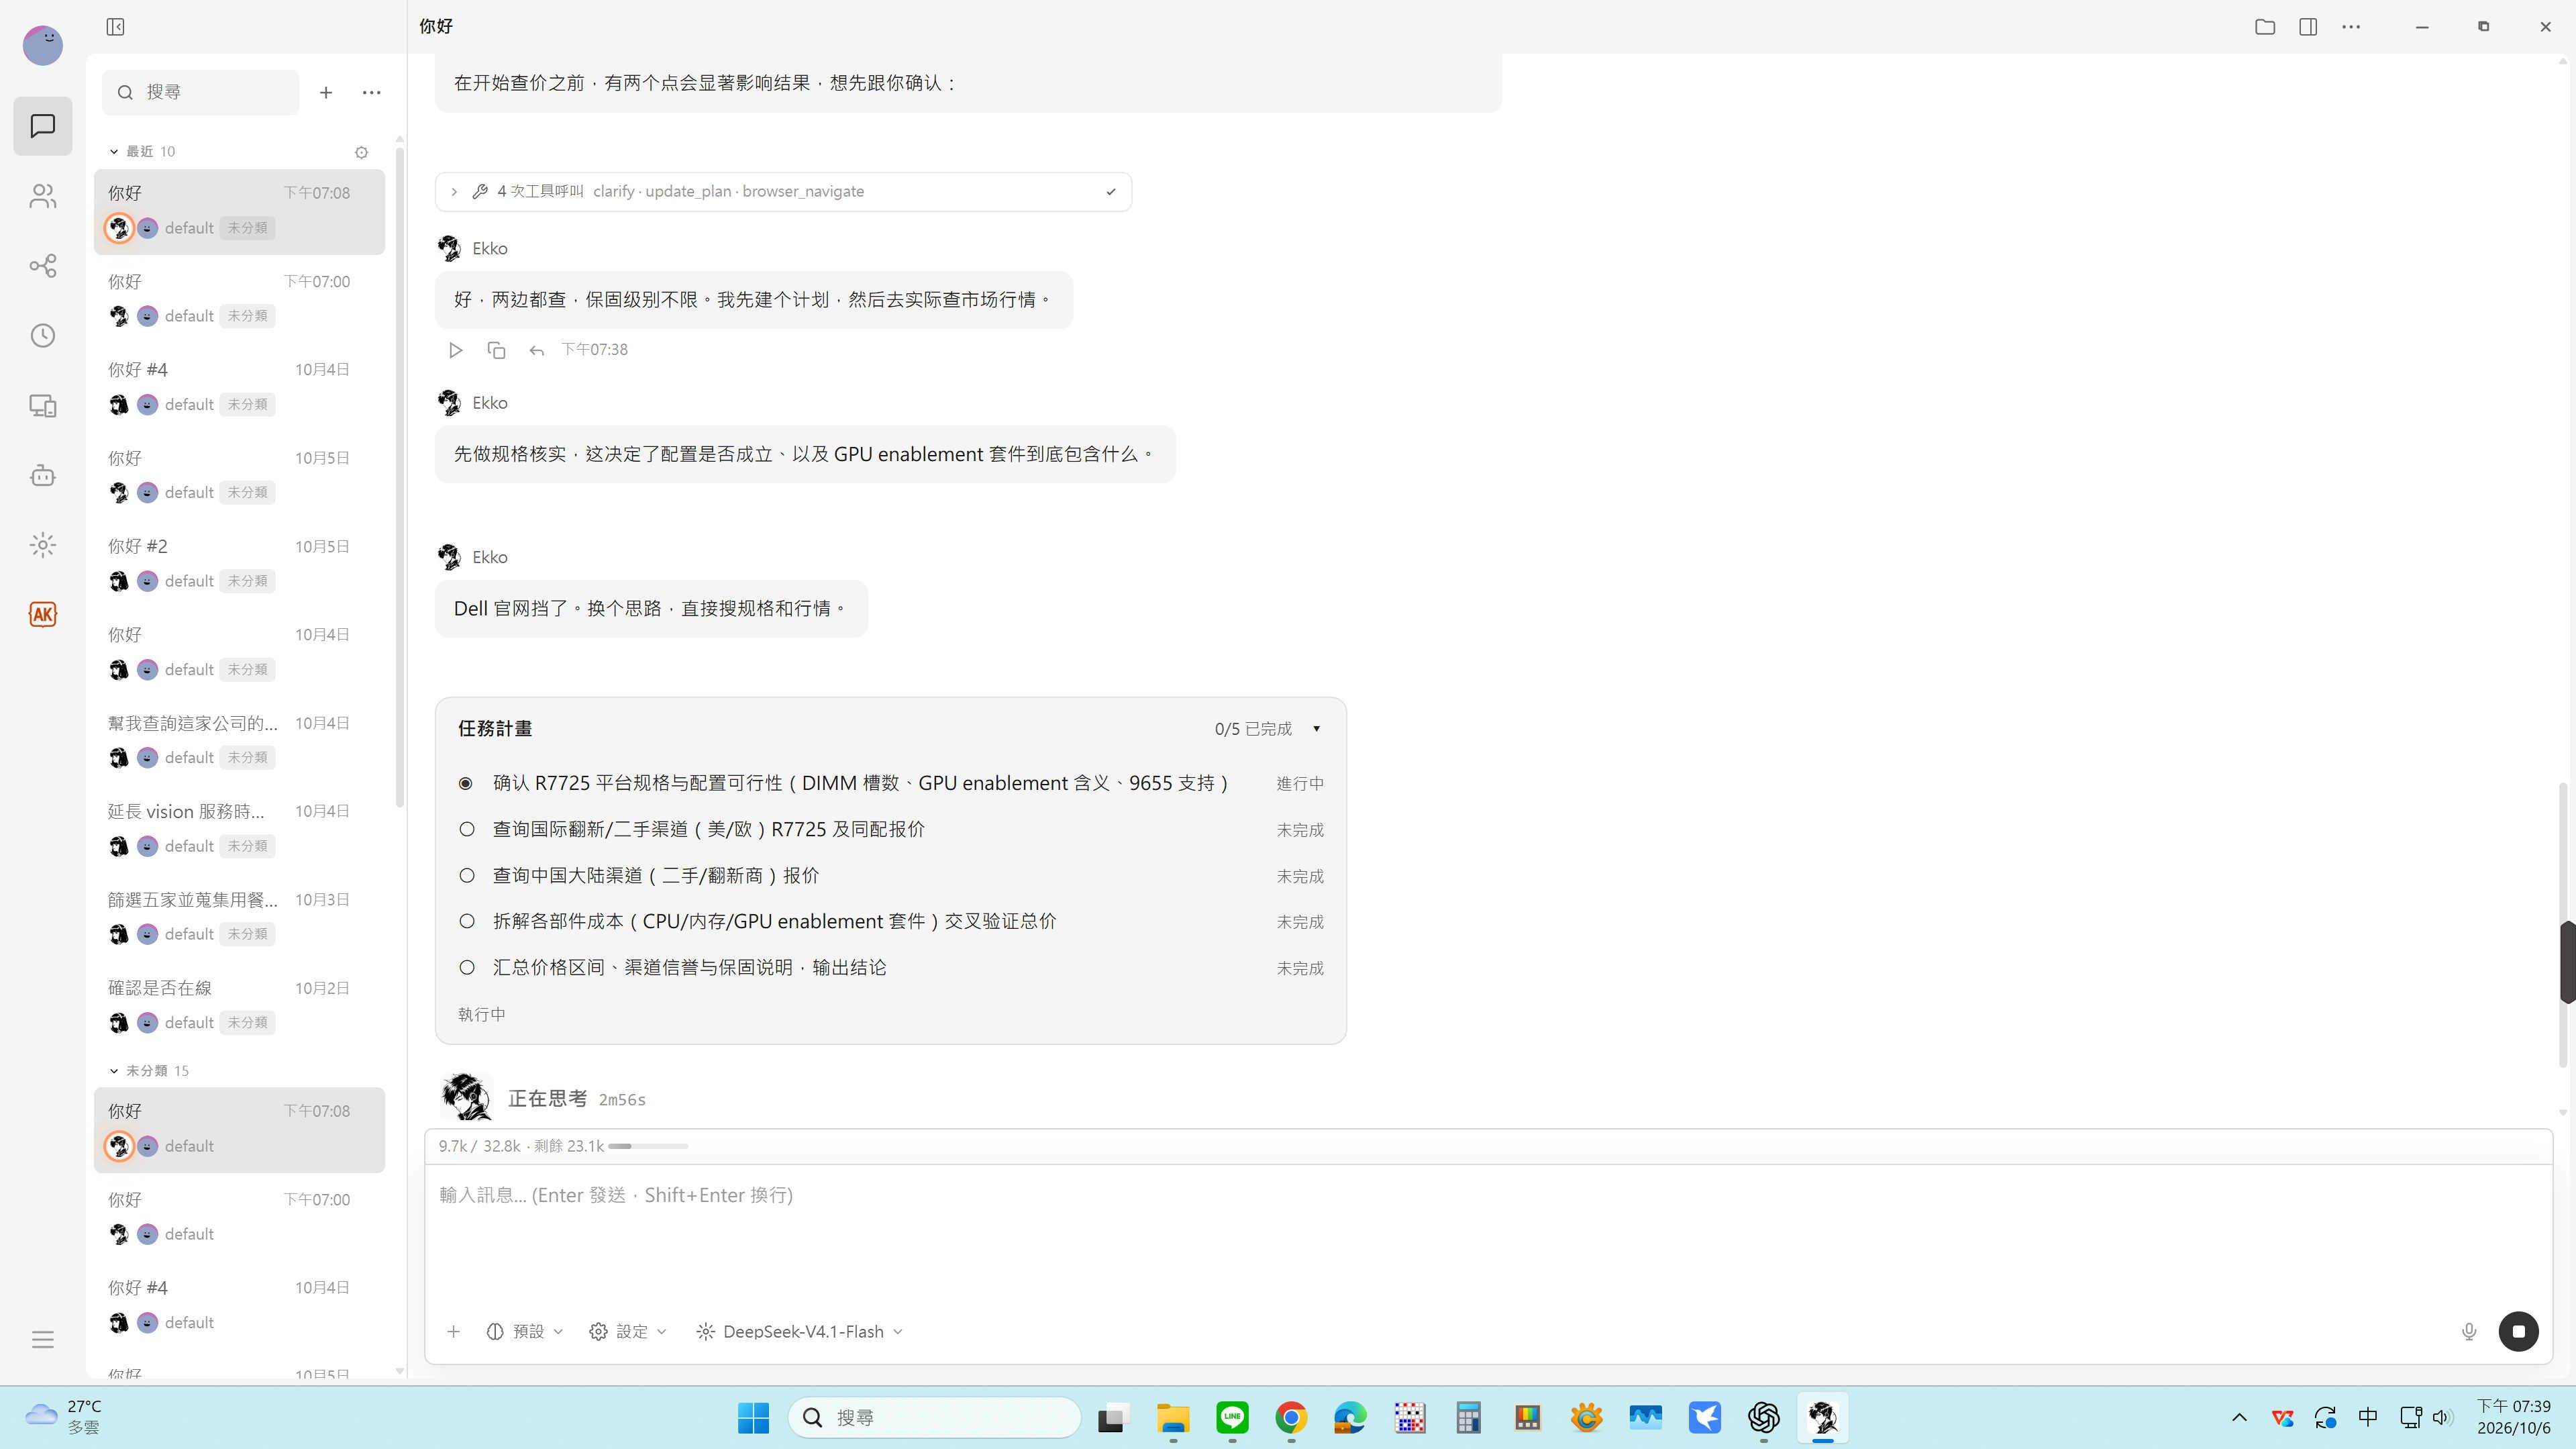The width and height of the screenshot is (2576, 1449).
Task: Expand the 4 次工具呼叫 tool calls row
Action: 783,191
